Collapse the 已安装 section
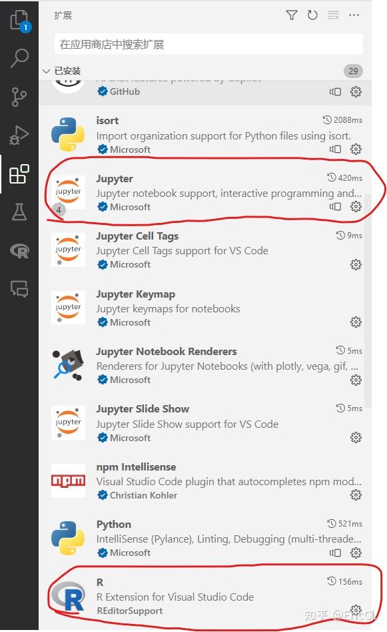The height and width of the screenshot is (632, 387). pyautogui.click(x=46, y=71)
